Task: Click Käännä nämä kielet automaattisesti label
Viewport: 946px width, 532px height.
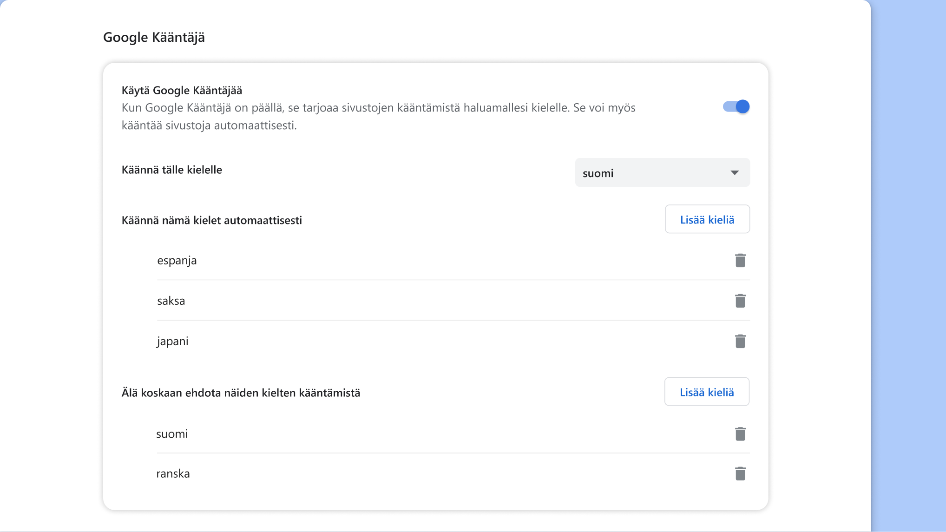Action: point(212,220)
